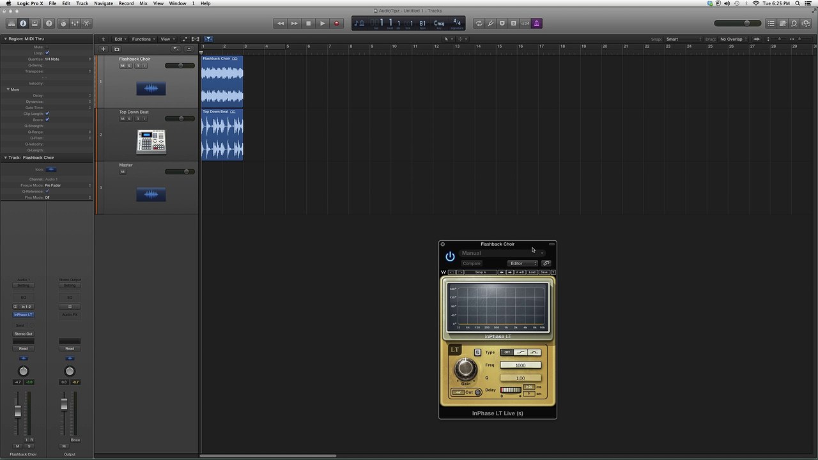Open the List Editors button
The image size is (818, 460).
(771, 24)
